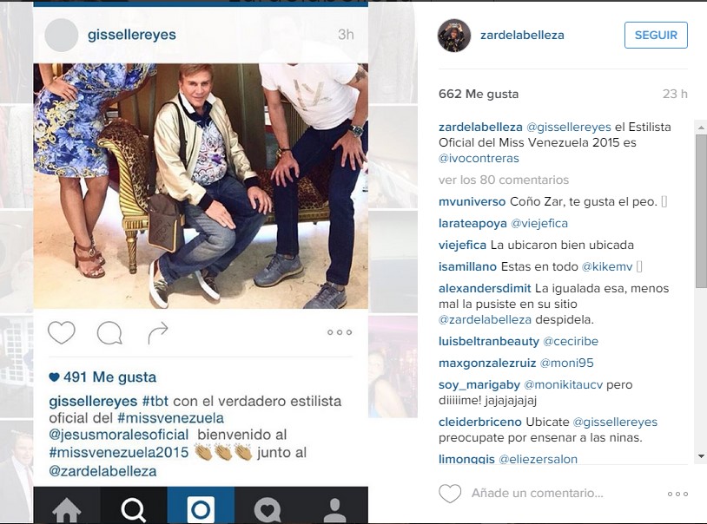Screen dimensions: 707x524
Task: Open Activity heart-bubble in bottom navigation
Action: coord(268,509)
